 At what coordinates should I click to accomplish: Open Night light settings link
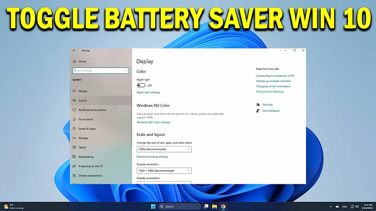(x=148, y=92)
